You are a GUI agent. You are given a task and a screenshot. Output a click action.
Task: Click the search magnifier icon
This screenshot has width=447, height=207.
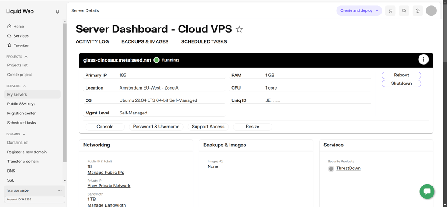tap(404, 10)
